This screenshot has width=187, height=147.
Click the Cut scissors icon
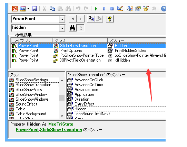(44, 9)
